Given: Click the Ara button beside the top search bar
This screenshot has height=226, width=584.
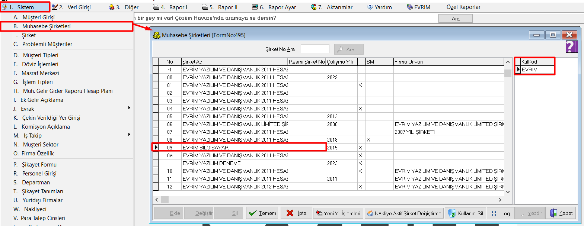Looking at the screenshot, I should [456, 19].
